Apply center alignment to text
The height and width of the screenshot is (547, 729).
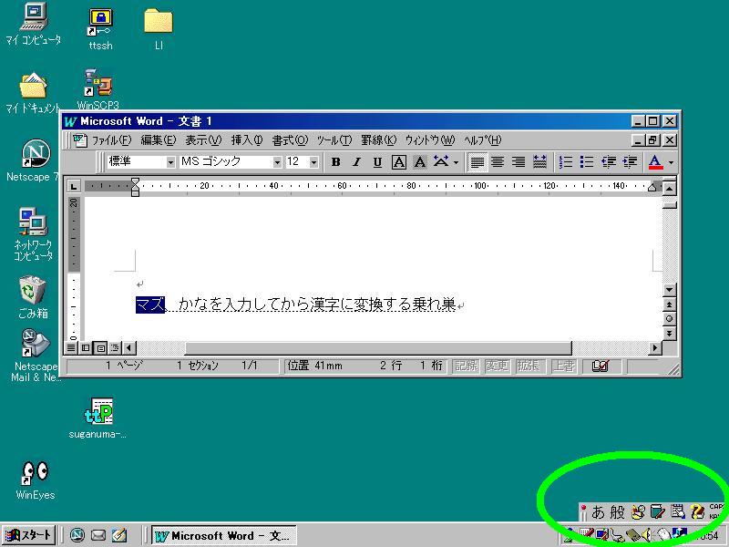click(x=498, y=162)
